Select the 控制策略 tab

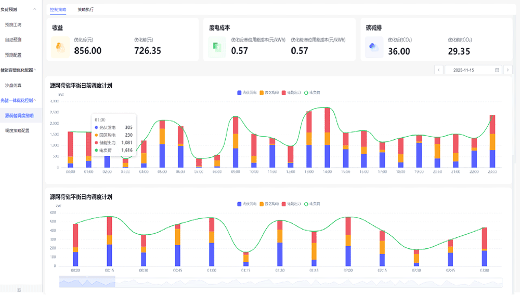pos(58,9)
